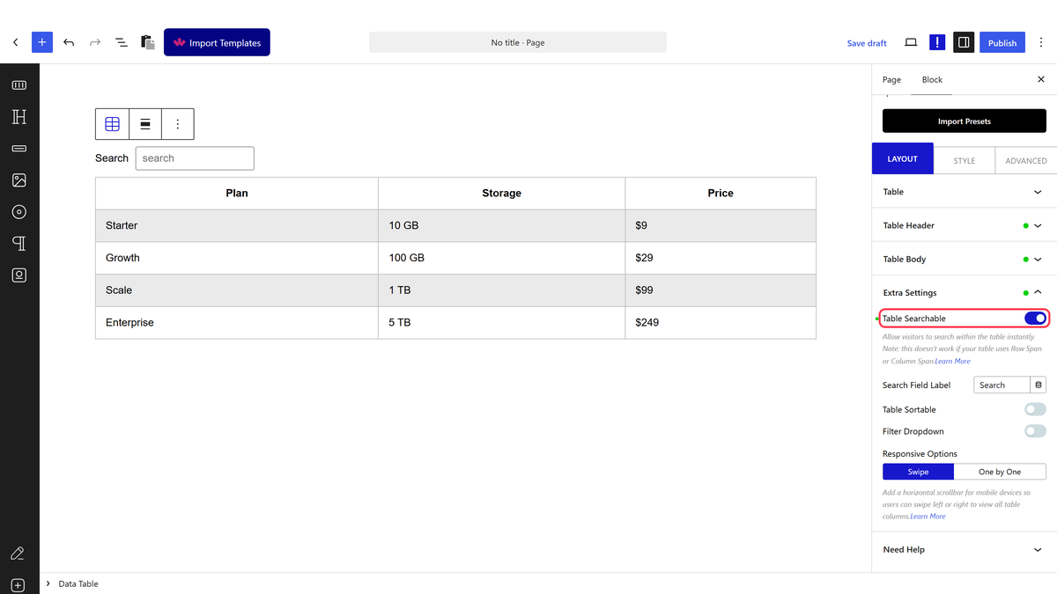
Task: Insert heading block from left sidebar
Action: coord(19,117)
